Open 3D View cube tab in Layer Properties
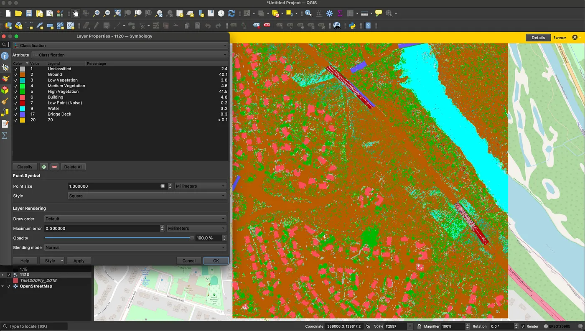This screenshot has height=331, width=585. tap(5, 90)
